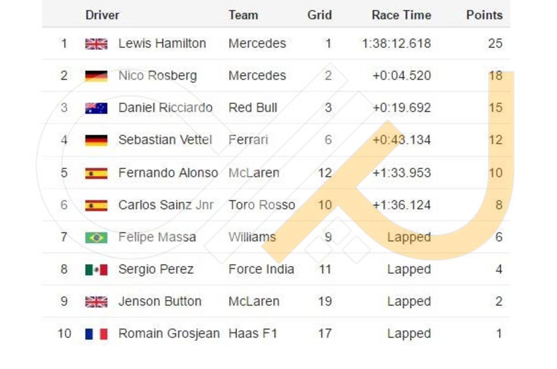Click the Spanish flag beside Fernando Alonso
Screen dimensions: 557x369
(96, 173)
